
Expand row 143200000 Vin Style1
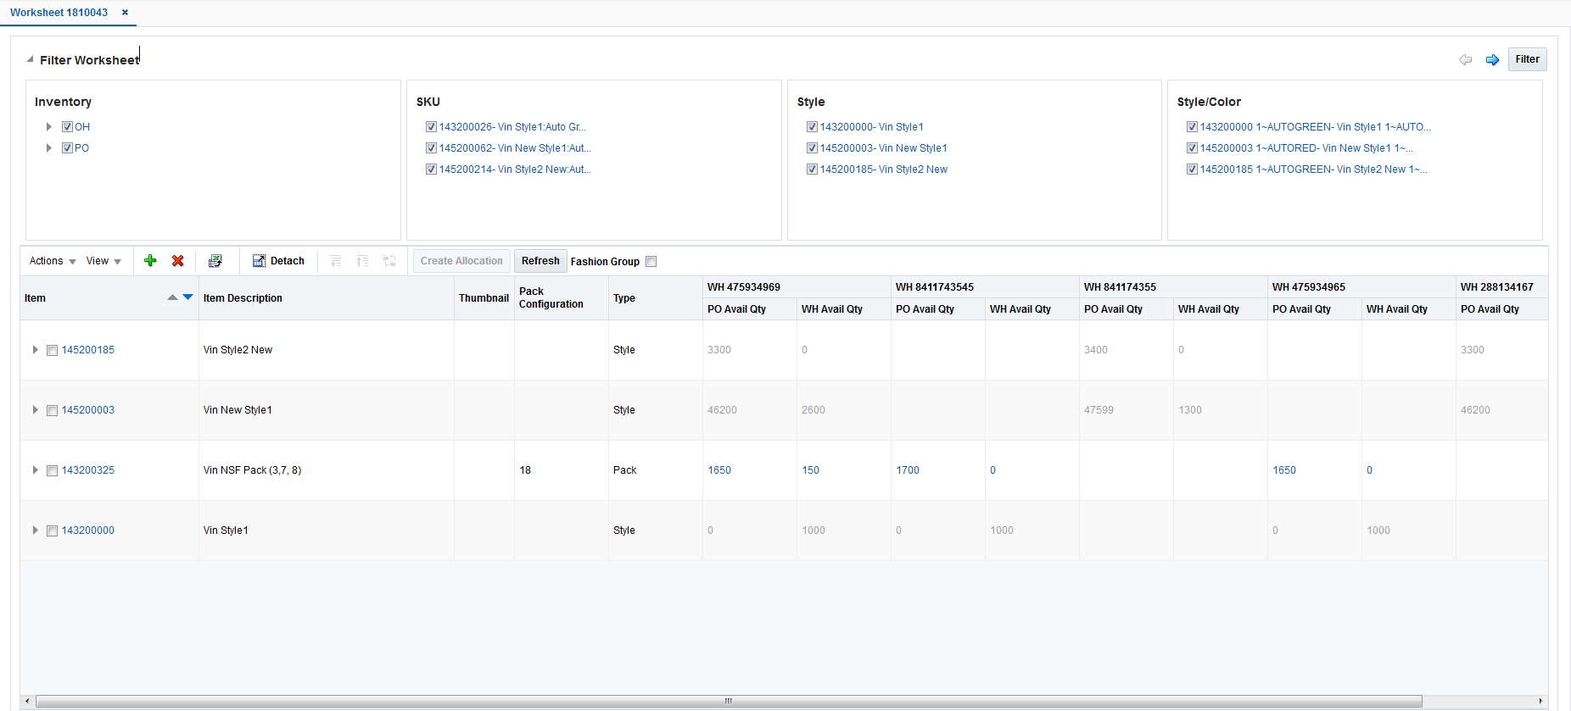pos(35,530)
